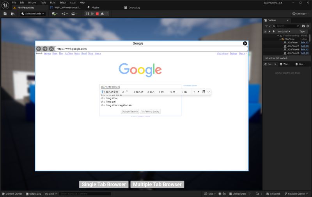Open the Selection Mode dropdown
The height and width of the screenshot is (197, 312).
tap(33, 14)
